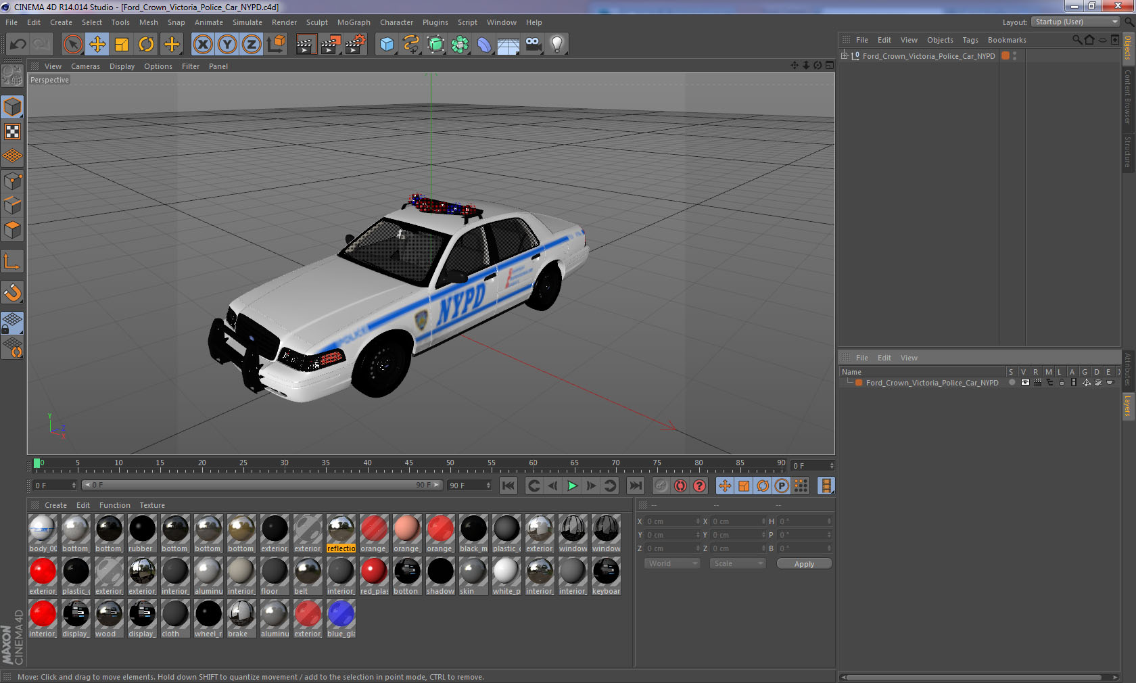
Task: Activate the Rotate tool
Action: tap(146, 45)
